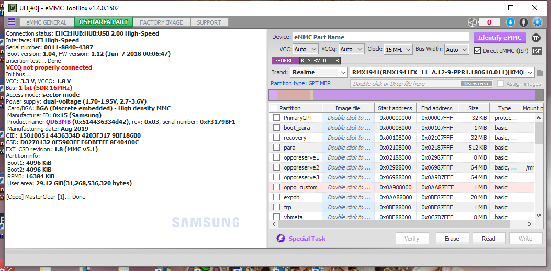The height and width of the screenshot is (271, 551).
Task: Switch to the BINARY UTILS tab
Action: point(320,61)
